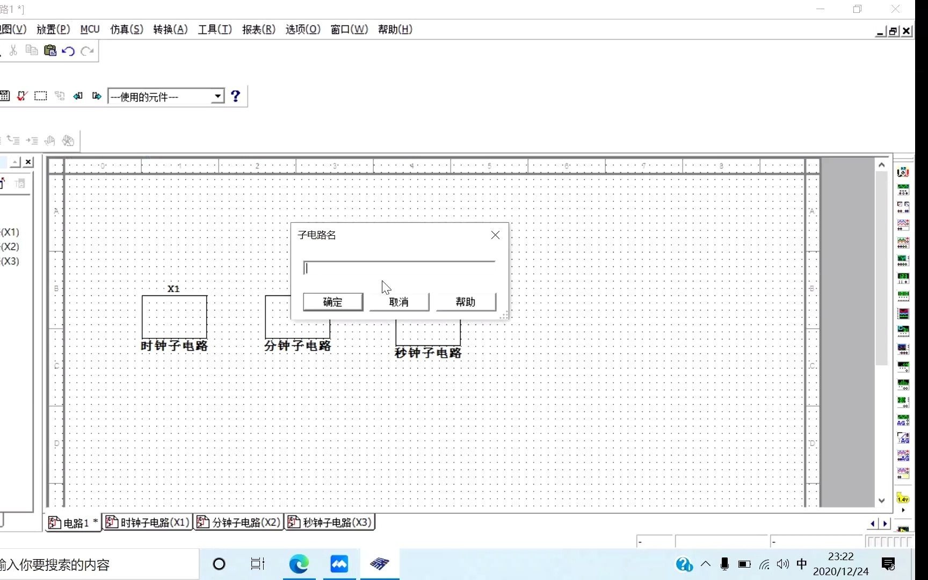Open the 放置(P) menu
This screenshot has width=928, height=580.
53,30
